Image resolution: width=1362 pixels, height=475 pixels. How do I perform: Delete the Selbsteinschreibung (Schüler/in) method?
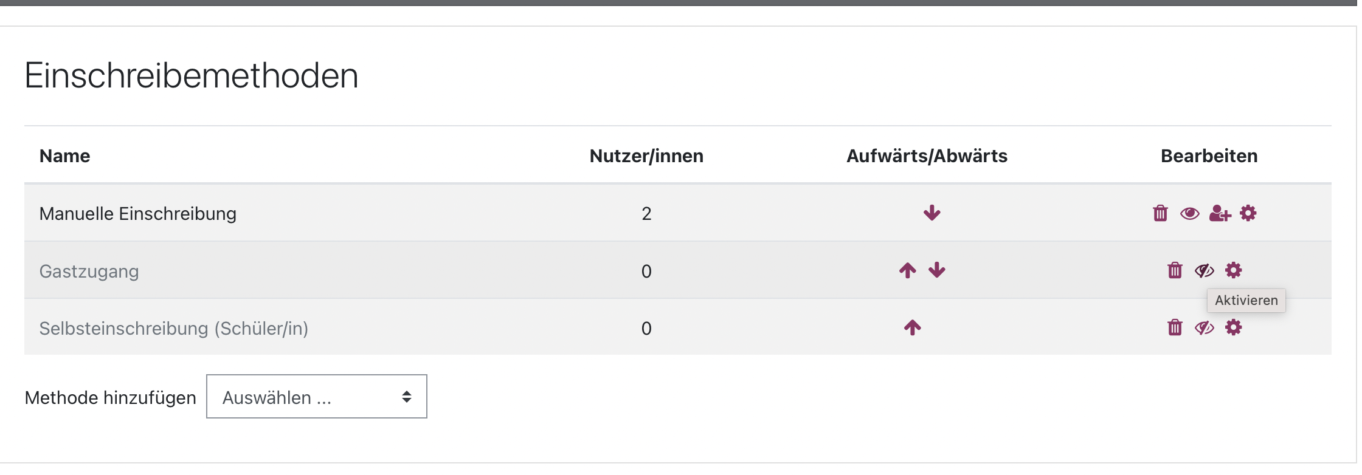[x=1175, y=328]
